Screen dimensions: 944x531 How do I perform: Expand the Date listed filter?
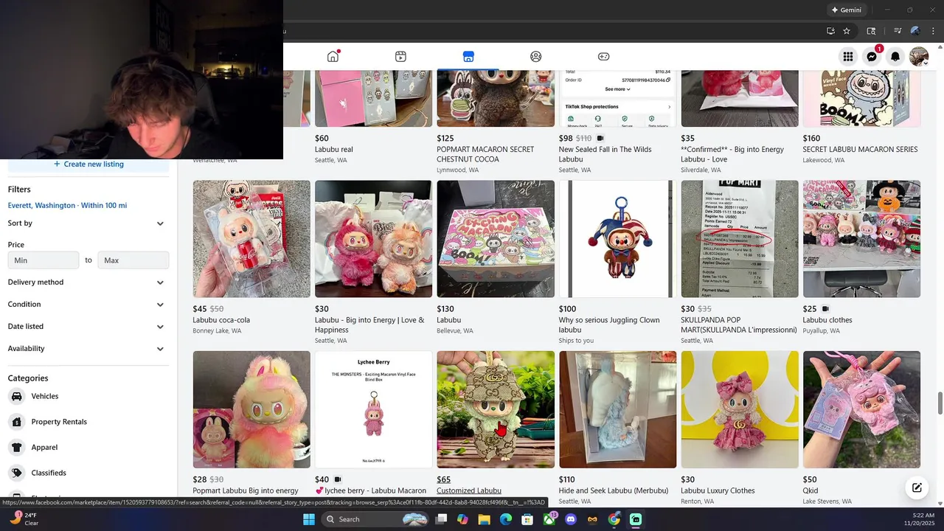[88, 327]
